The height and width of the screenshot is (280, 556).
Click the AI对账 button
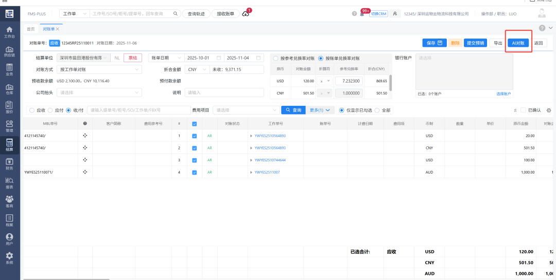coord(518,43)
